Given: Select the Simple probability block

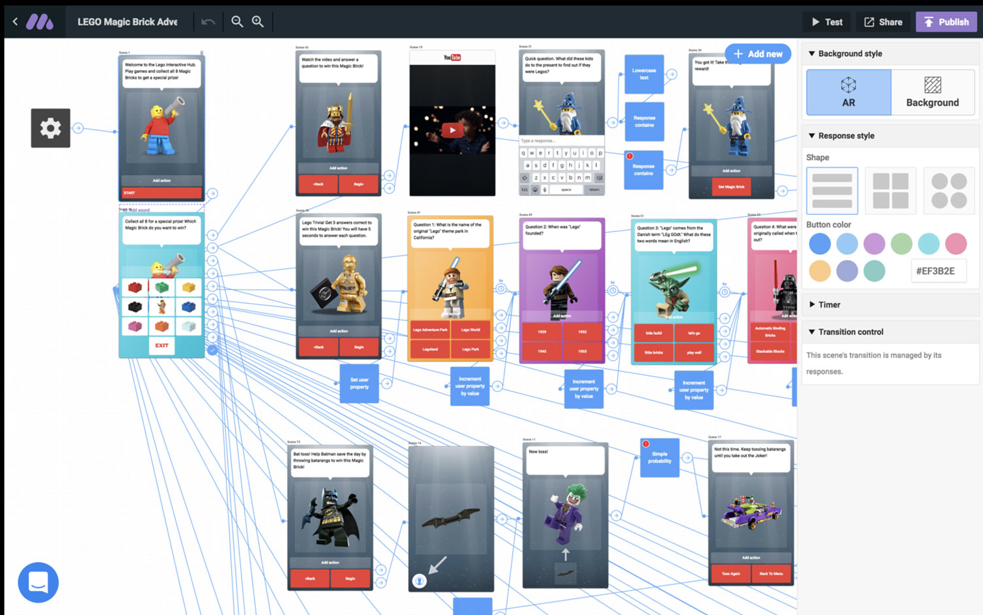Looking at the screenshot, I should pyautogui.click(x=659, y=458).
